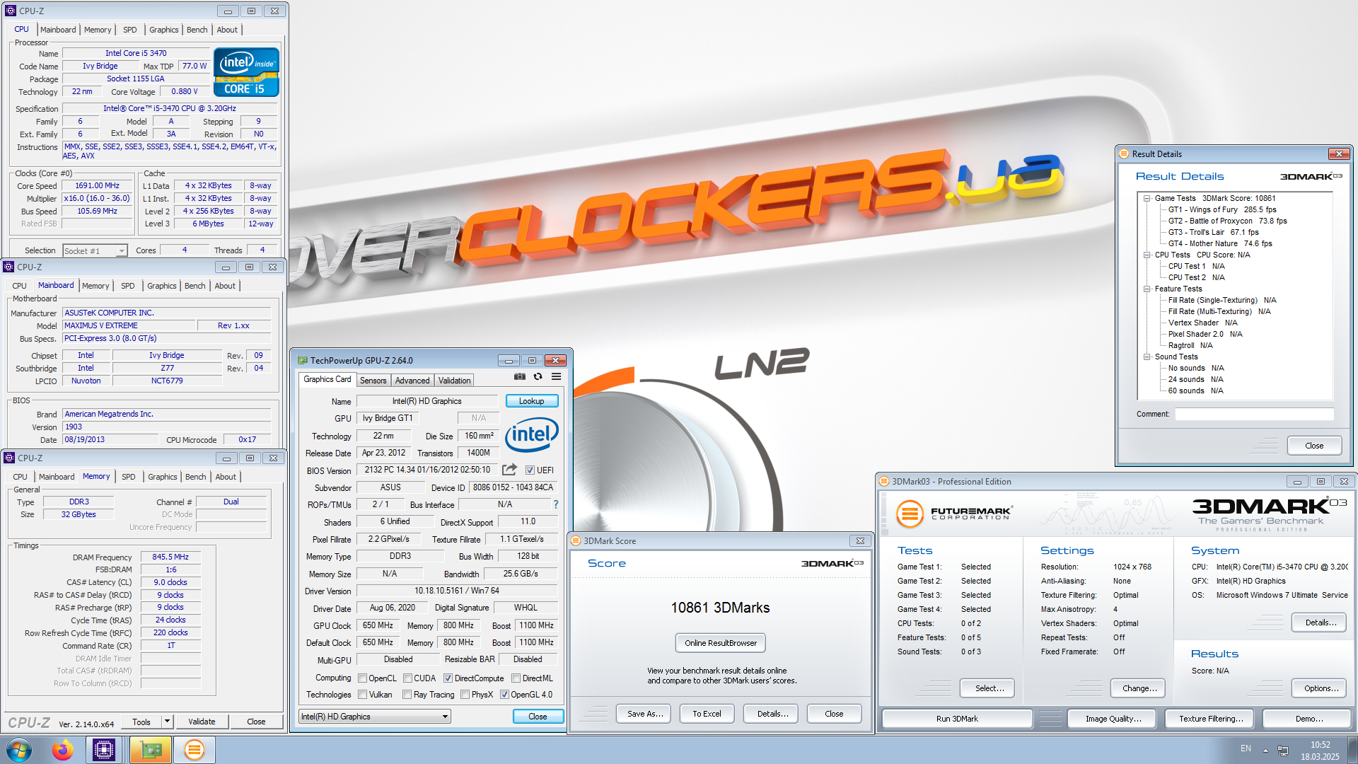
Task: Click Run 3DMark button
Action: click(957, 719)
